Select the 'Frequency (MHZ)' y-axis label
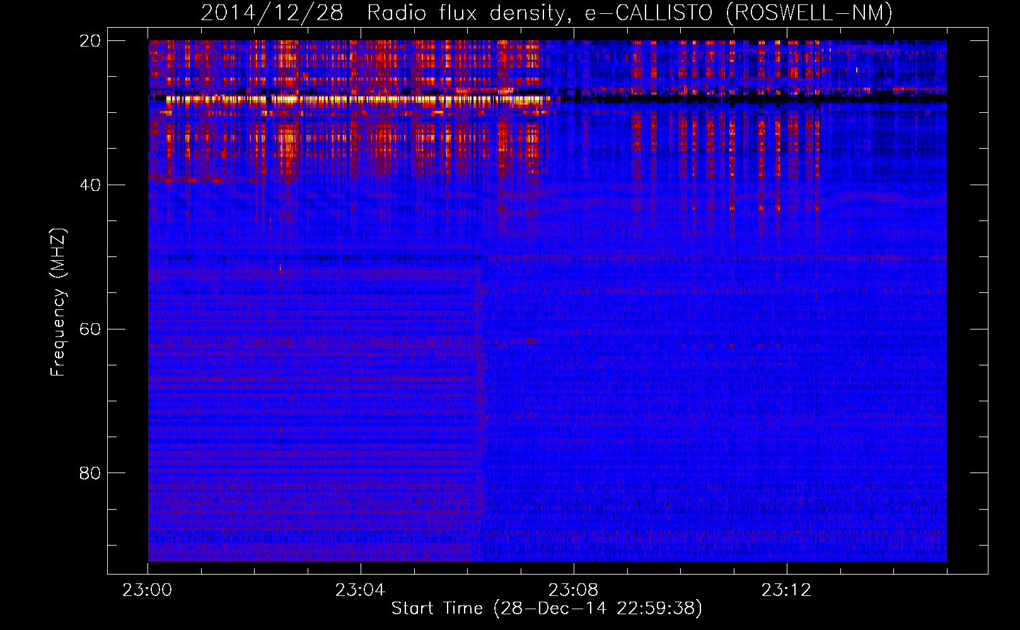Viewport: 1020px width, 630px height. click(58, 302)
